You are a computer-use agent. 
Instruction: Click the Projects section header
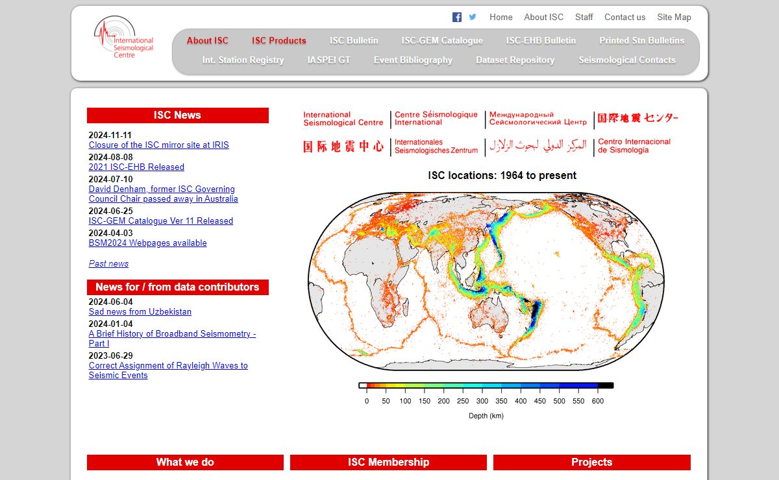pos(592,462)
